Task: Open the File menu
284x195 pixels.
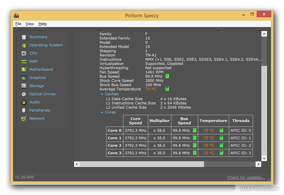Action: click(18, 24)
